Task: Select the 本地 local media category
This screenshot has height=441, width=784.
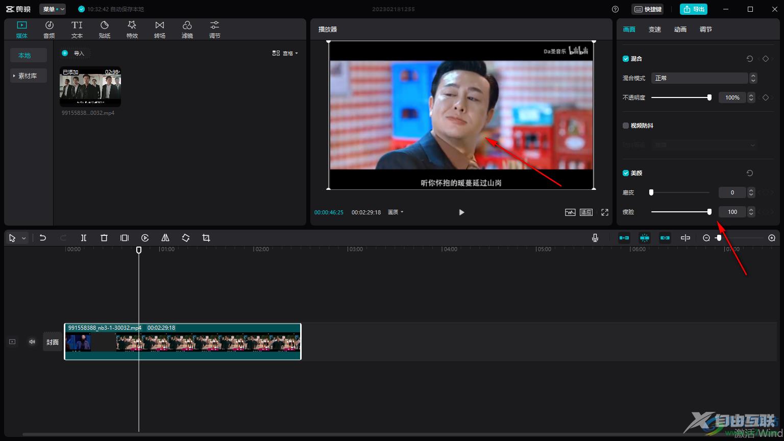Action: pos(29,55)
